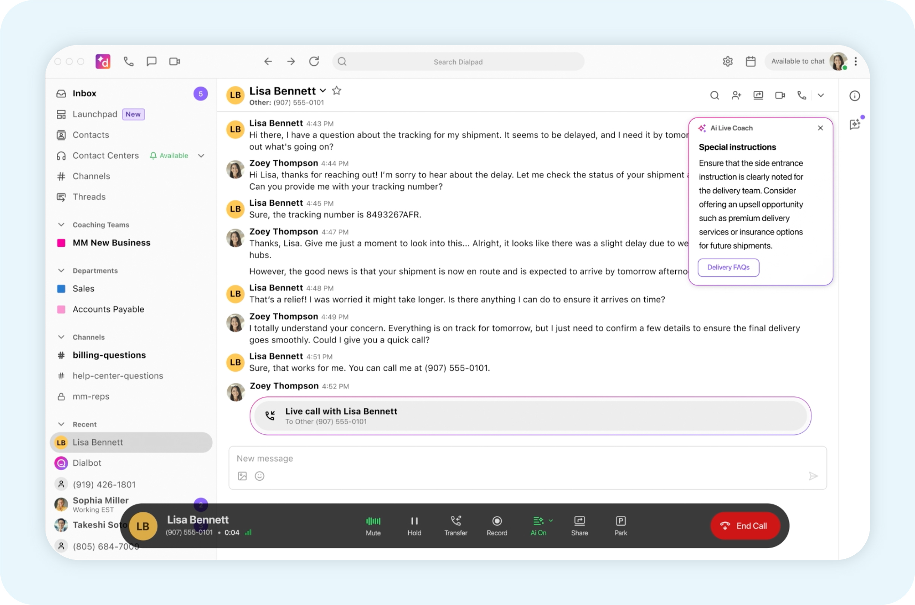Screen dimensions: 915x605
Task: Open Available to chat status pill
Action: [797, 61]
